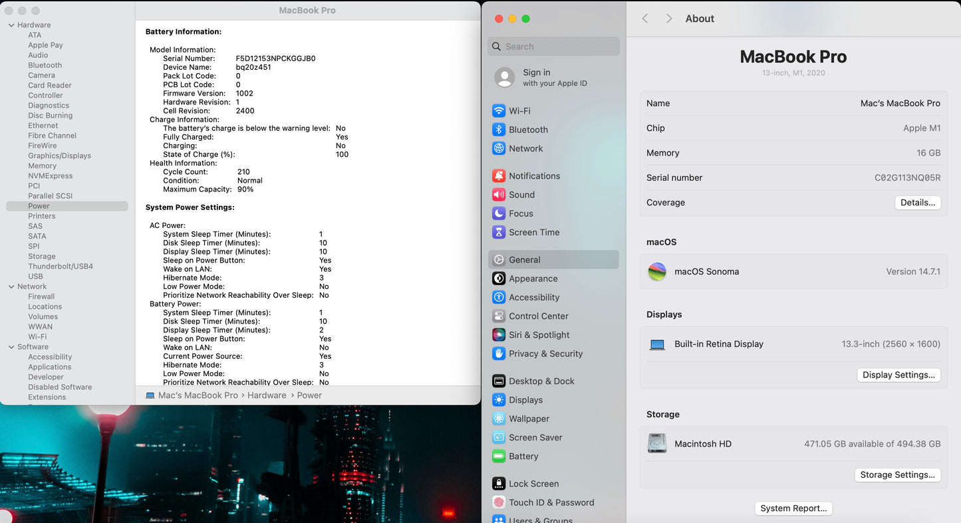Screen dimensions: 961x523
Task: Open Privacy & Security settings
Action: tap(545, 354)
